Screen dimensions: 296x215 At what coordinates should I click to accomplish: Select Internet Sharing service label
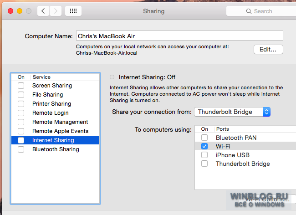click(53, 140)
